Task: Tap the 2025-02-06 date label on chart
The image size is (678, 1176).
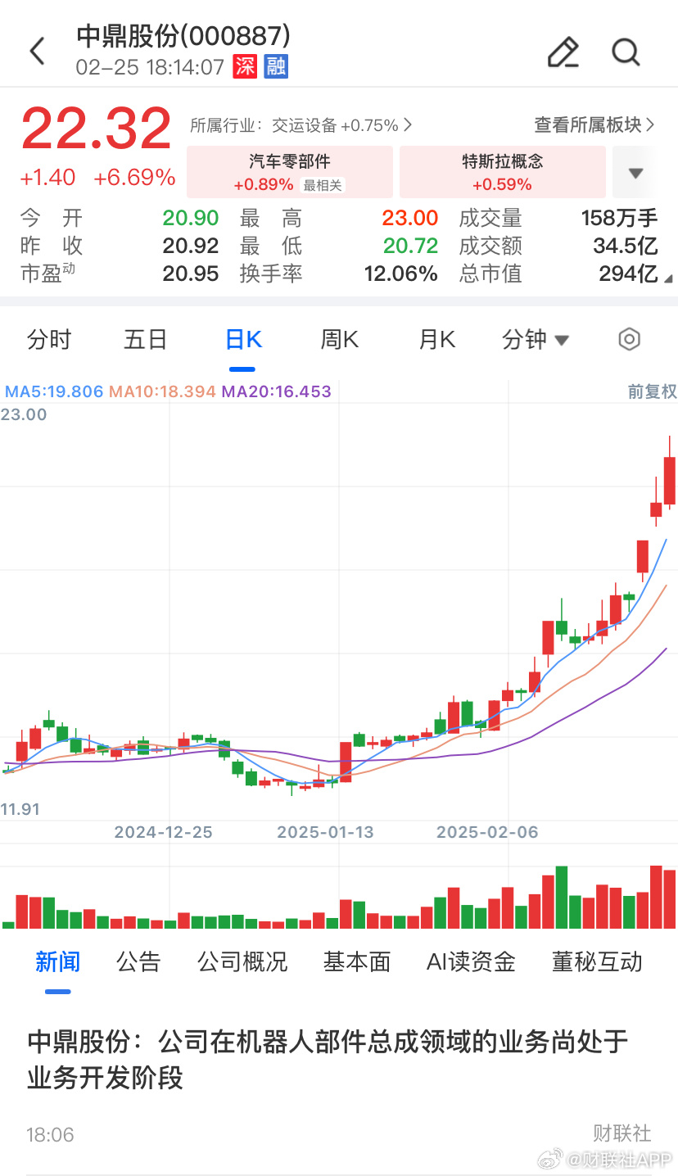Action: tap(487, 832)
